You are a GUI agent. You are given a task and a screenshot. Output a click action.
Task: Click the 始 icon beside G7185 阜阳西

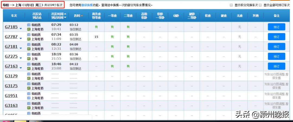click(28, 25)
